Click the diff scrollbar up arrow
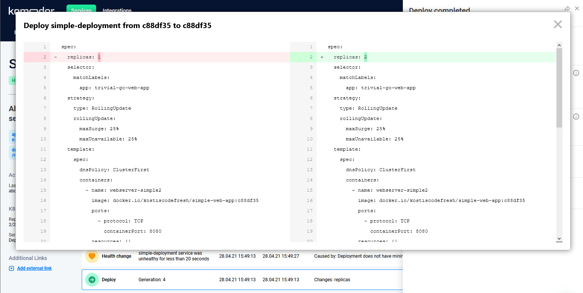This screenshot has width=583, height=293. (559, 45)
